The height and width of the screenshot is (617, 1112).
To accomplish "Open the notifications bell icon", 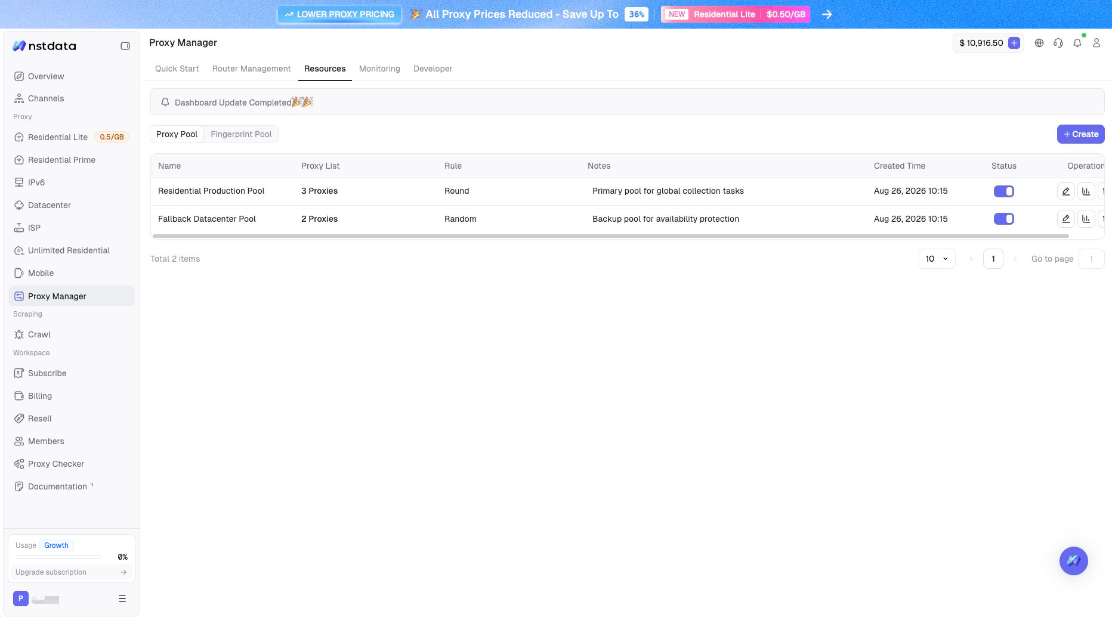I will tap(1077, 43).
